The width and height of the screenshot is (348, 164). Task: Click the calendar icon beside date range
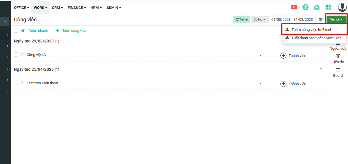coord(321,20)
